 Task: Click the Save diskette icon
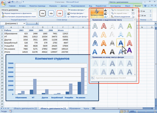[9, 2]
